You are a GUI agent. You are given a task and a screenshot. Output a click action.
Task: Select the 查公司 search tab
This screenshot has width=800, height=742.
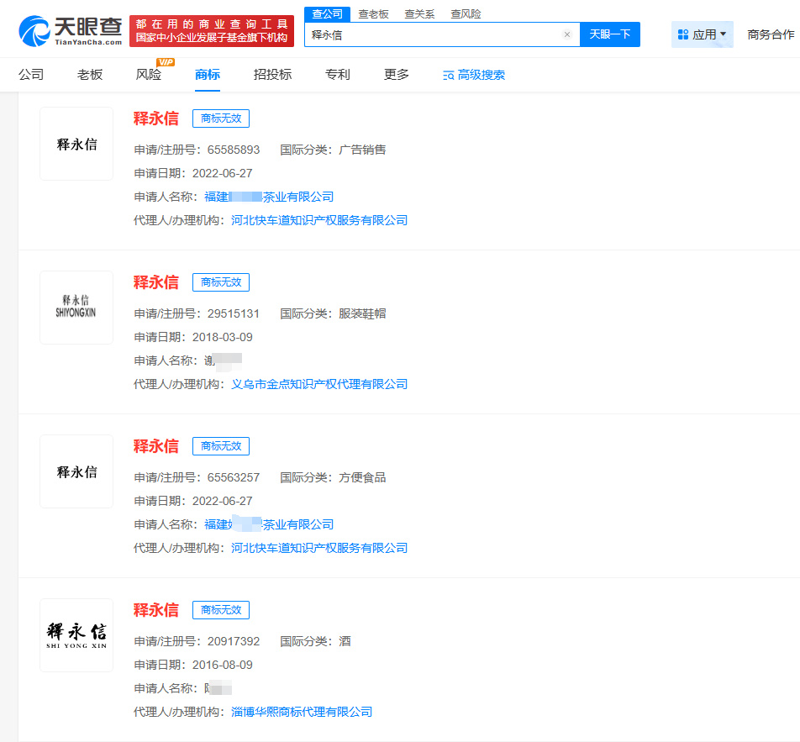[x=327, y=14]
